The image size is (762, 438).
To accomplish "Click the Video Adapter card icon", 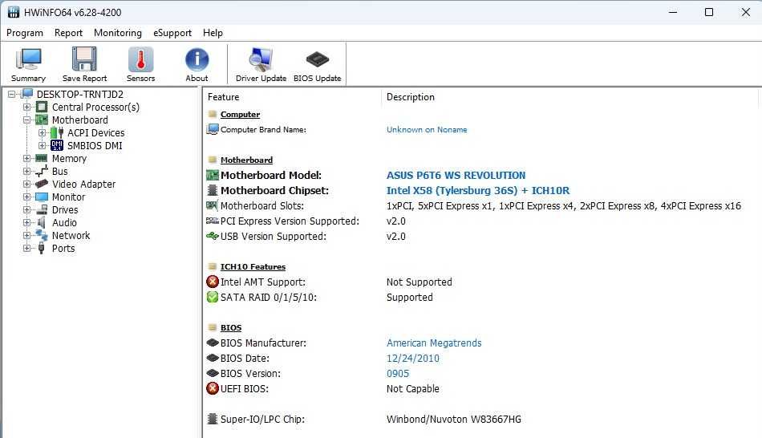I will [x=42, y=184].
